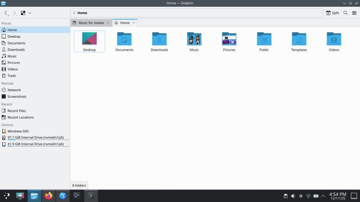Open Documents in Places sidebar
Screen dimensions: 360x202
pyautogui.click(x=35, y=43)
